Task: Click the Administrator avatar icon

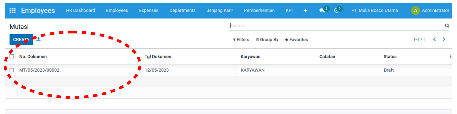Action: (415, 11)
